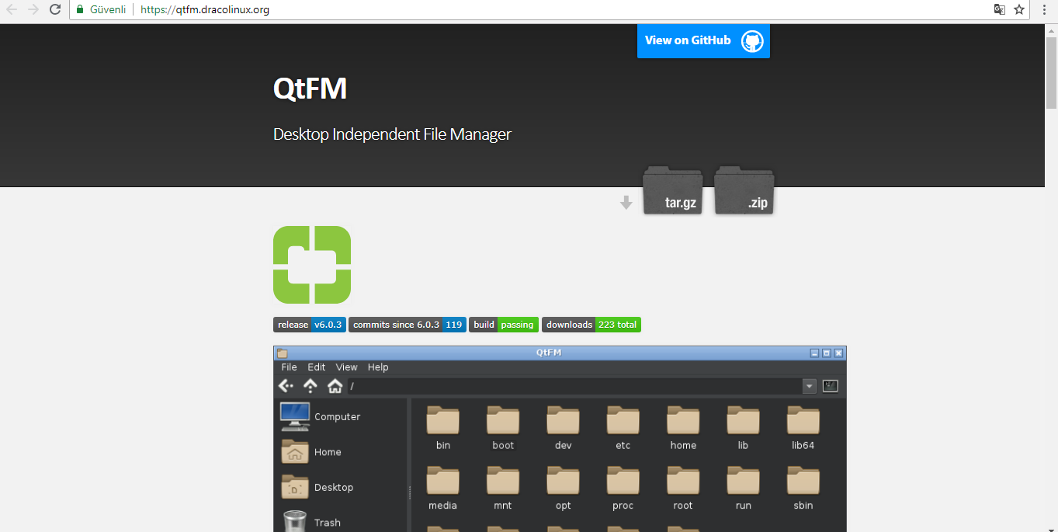
Task: Open the mnt folder
Action: [503, 489]
